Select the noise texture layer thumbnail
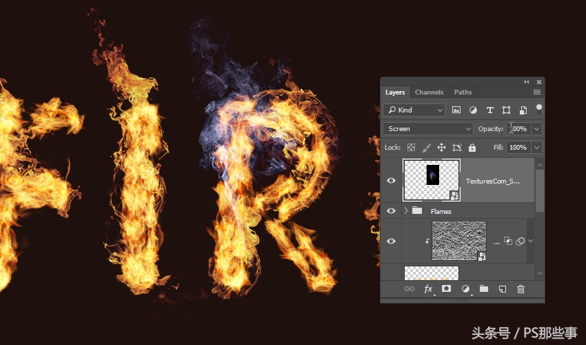Image resolution: width=586 pixels, height=345 pixels. coord(459,241)
